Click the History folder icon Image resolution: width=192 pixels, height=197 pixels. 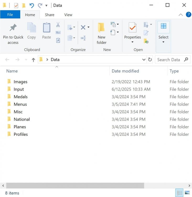pyautogui.click(x=146, y=41)
